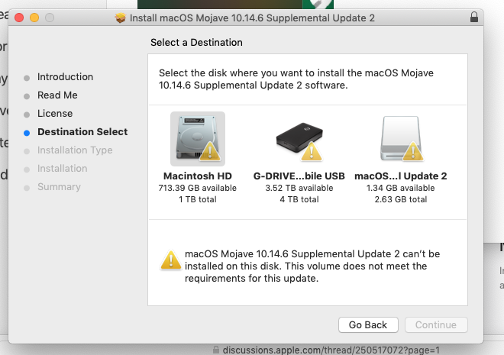
Task: Click the lock icon in title bar
Action: click(x=474, y=17)
